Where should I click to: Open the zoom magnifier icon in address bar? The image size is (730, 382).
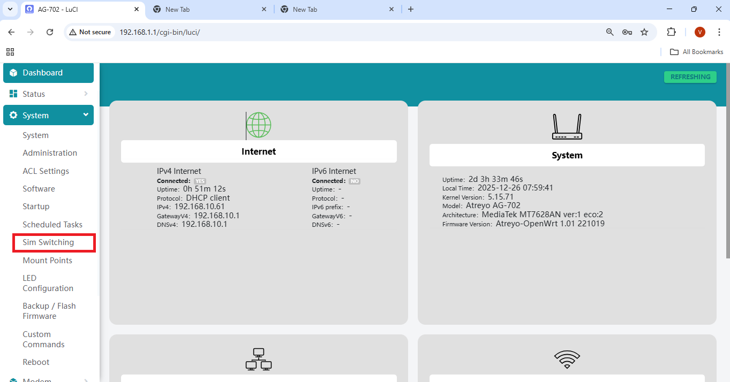609,32
